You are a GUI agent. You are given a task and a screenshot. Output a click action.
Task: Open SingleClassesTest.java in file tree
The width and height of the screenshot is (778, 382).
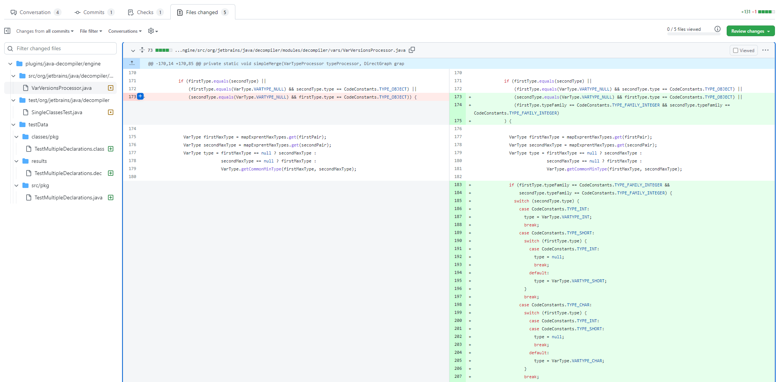pos(57,112)
